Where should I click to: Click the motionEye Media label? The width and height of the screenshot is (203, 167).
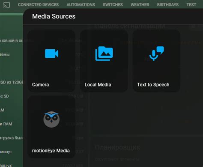pyautogui.click(x=51, y=151)
